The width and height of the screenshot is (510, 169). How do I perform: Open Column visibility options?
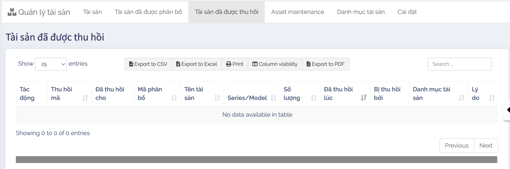(275, 64)
